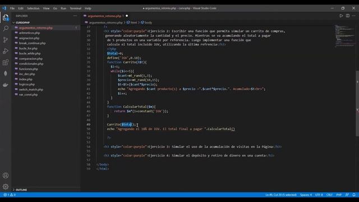Viewport: 359px width, 202px height.
Task: Open comparacion.php file
Action: click(31, 58)
